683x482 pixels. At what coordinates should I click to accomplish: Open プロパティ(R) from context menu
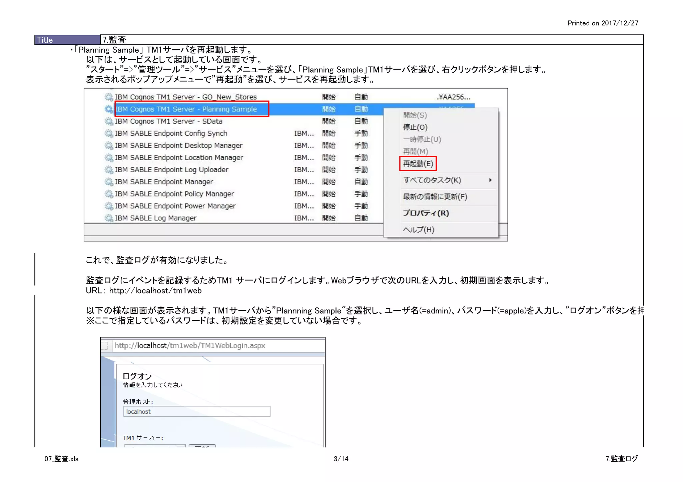426,213
